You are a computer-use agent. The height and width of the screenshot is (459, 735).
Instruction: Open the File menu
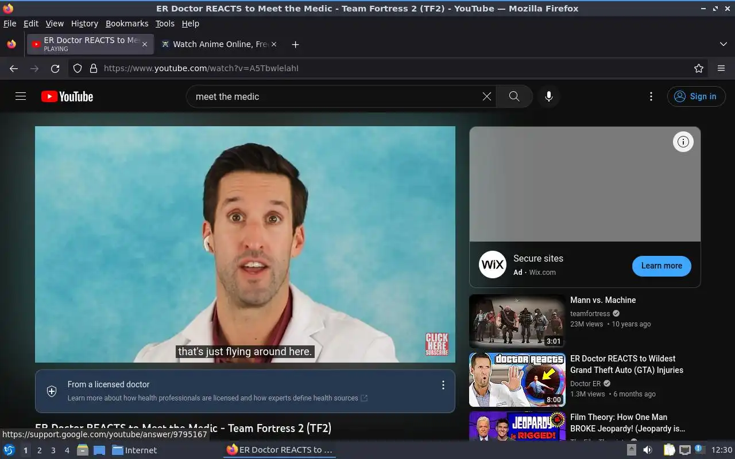(10, 24)
